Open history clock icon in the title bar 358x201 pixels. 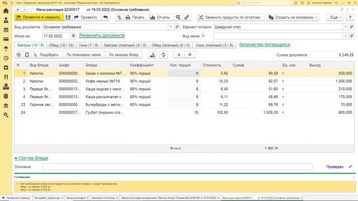[302, 3]
